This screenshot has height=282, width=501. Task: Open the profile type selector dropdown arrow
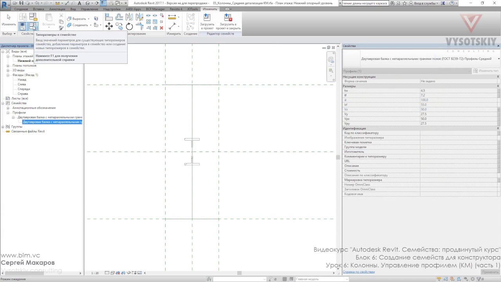point(499,59)
